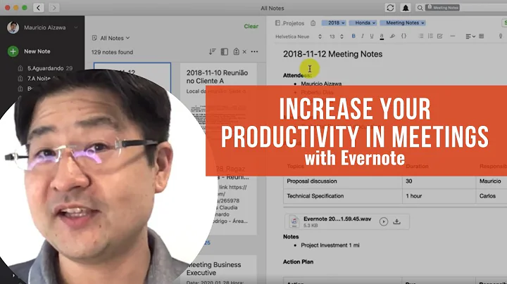507x284 pixels.
Task: Insert a horizontal rule
Action: coord(453,36)
